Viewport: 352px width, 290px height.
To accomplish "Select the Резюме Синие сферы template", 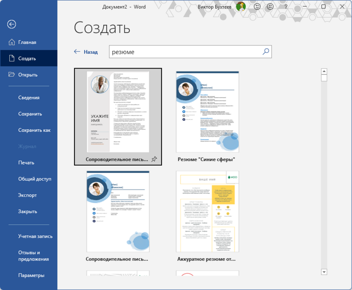I will (207, 112).
